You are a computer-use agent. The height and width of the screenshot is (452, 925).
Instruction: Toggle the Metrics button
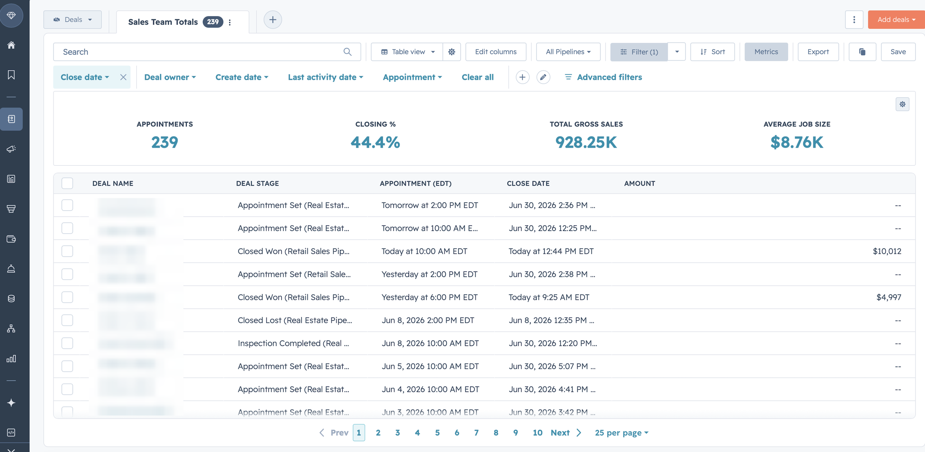point(766,52)
